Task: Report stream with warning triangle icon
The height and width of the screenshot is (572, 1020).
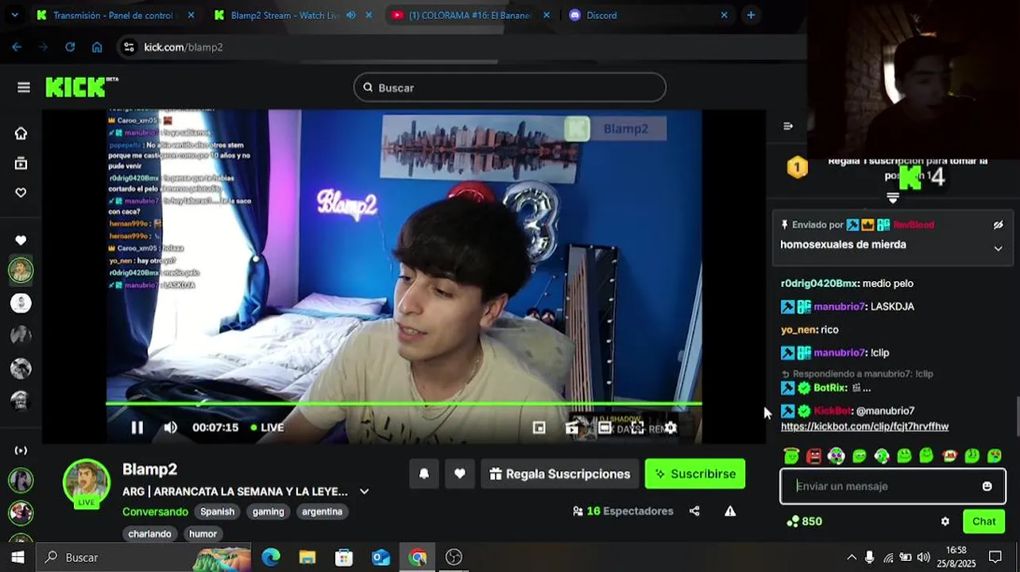Action: (x=730, y=511)
